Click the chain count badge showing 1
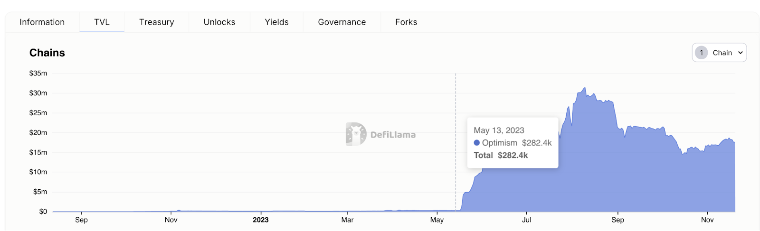The width and height of the screenshot is (760, 231). 701,53
